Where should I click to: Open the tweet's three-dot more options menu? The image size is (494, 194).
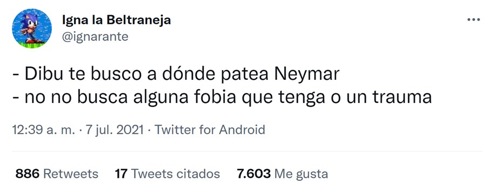(473, 20)
